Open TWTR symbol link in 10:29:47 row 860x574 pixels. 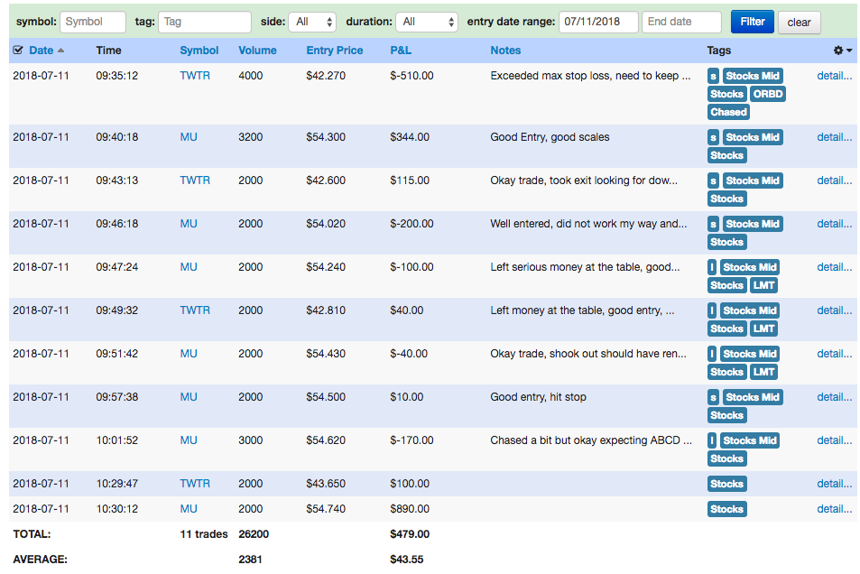195,484
